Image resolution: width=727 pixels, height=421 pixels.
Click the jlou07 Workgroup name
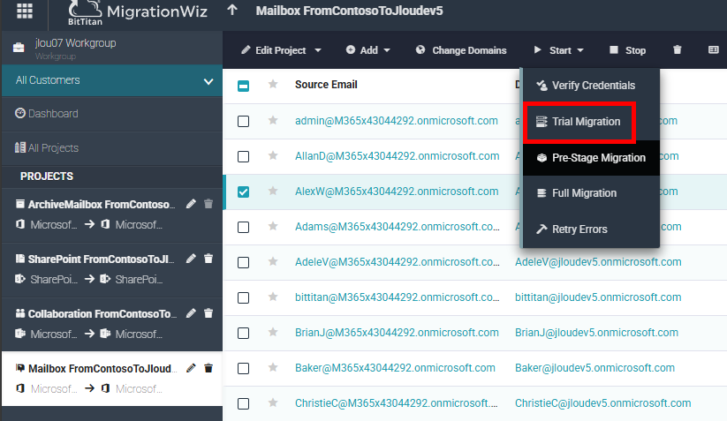75,43
